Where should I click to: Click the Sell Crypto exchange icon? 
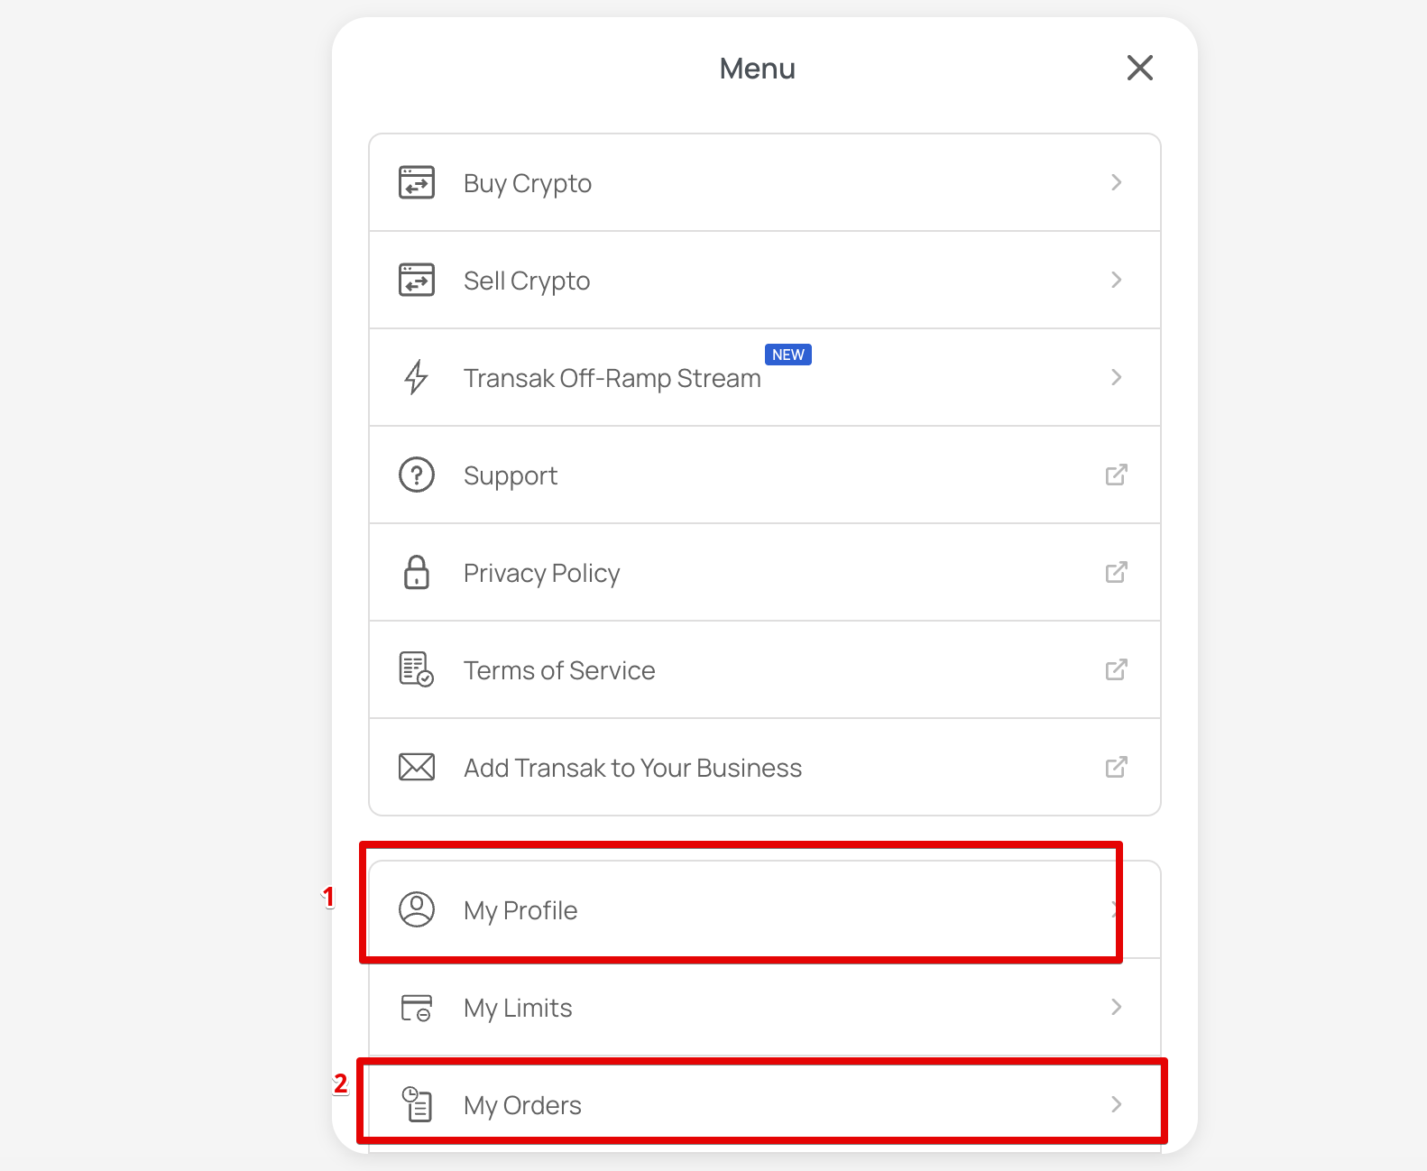click(417, 280)
